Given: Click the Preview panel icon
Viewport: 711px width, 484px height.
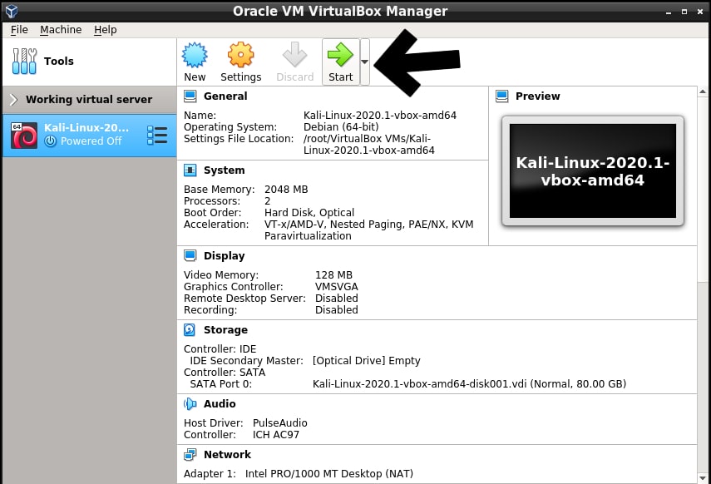Looking at the screenshot, I should pyautogui.click(x=502, y=96).
